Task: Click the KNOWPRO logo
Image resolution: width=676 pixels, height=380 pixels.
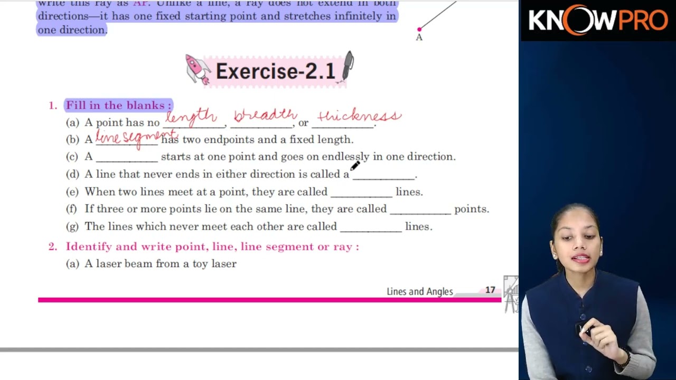Action: (598, 21)
